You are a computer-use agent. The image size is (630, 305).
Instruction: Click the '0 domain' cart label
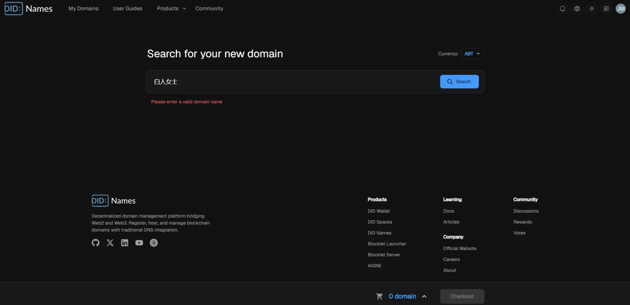pos(402,296)
